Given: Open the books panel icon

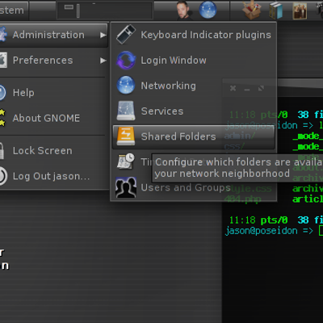Looking at the screenshot, I should point(275,10).
